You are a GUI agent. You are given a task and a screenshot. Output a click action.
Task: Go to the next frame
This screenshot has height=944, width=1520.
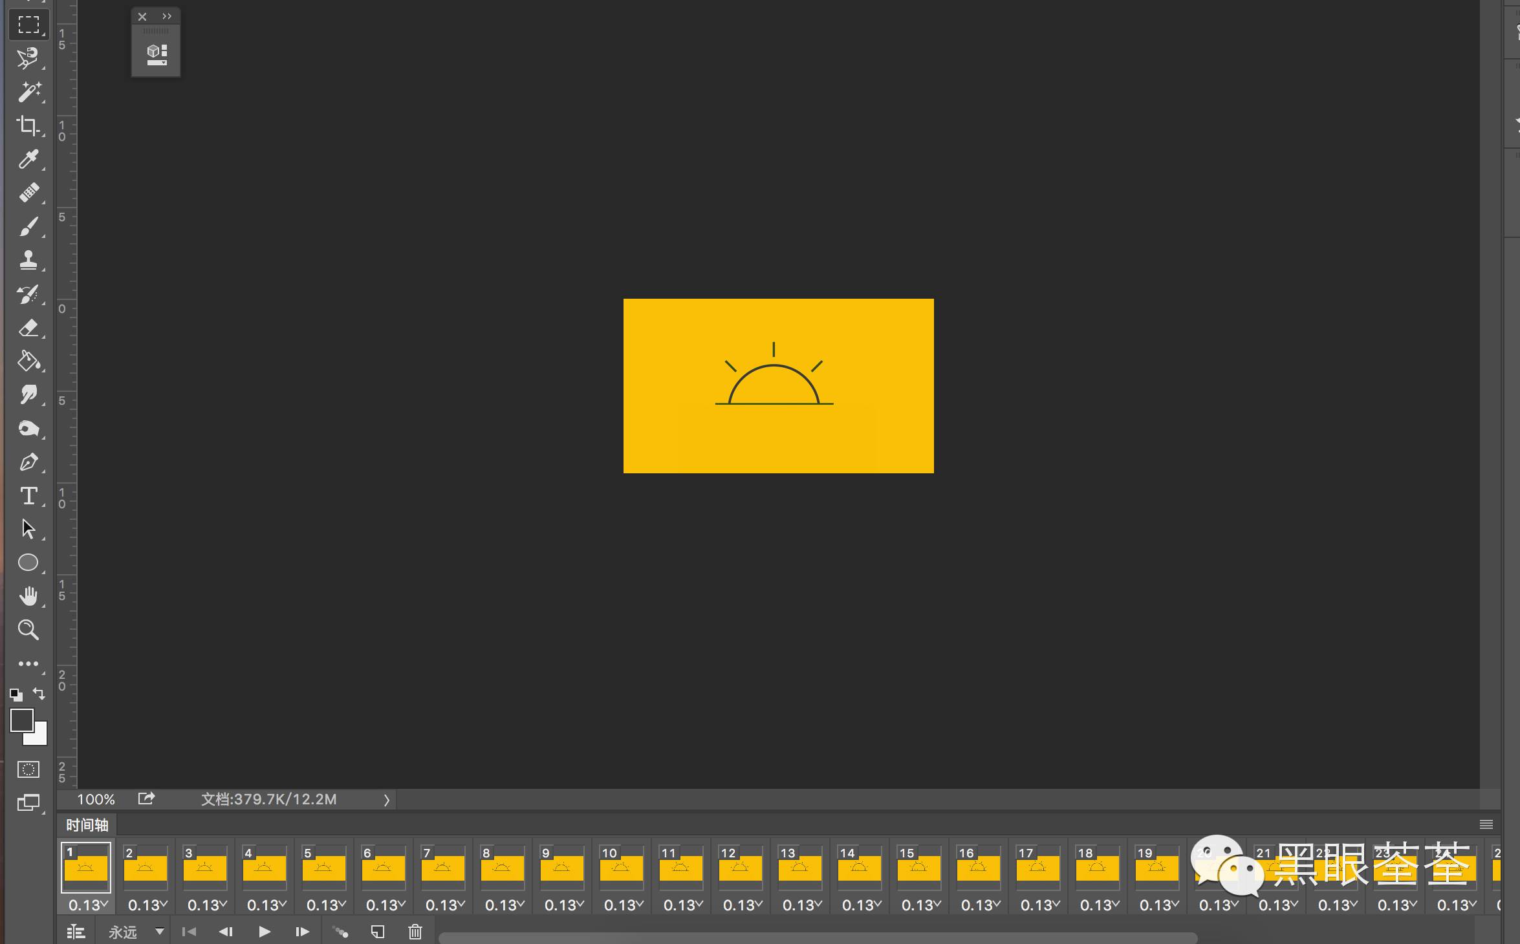pos(302,932)
